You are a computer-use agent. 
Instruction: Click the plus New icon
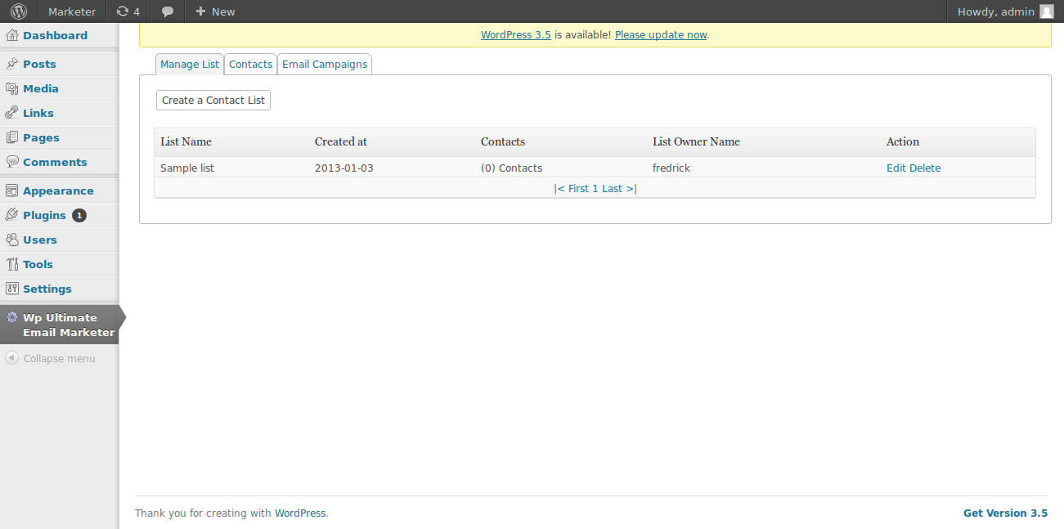tap(200, 11)
